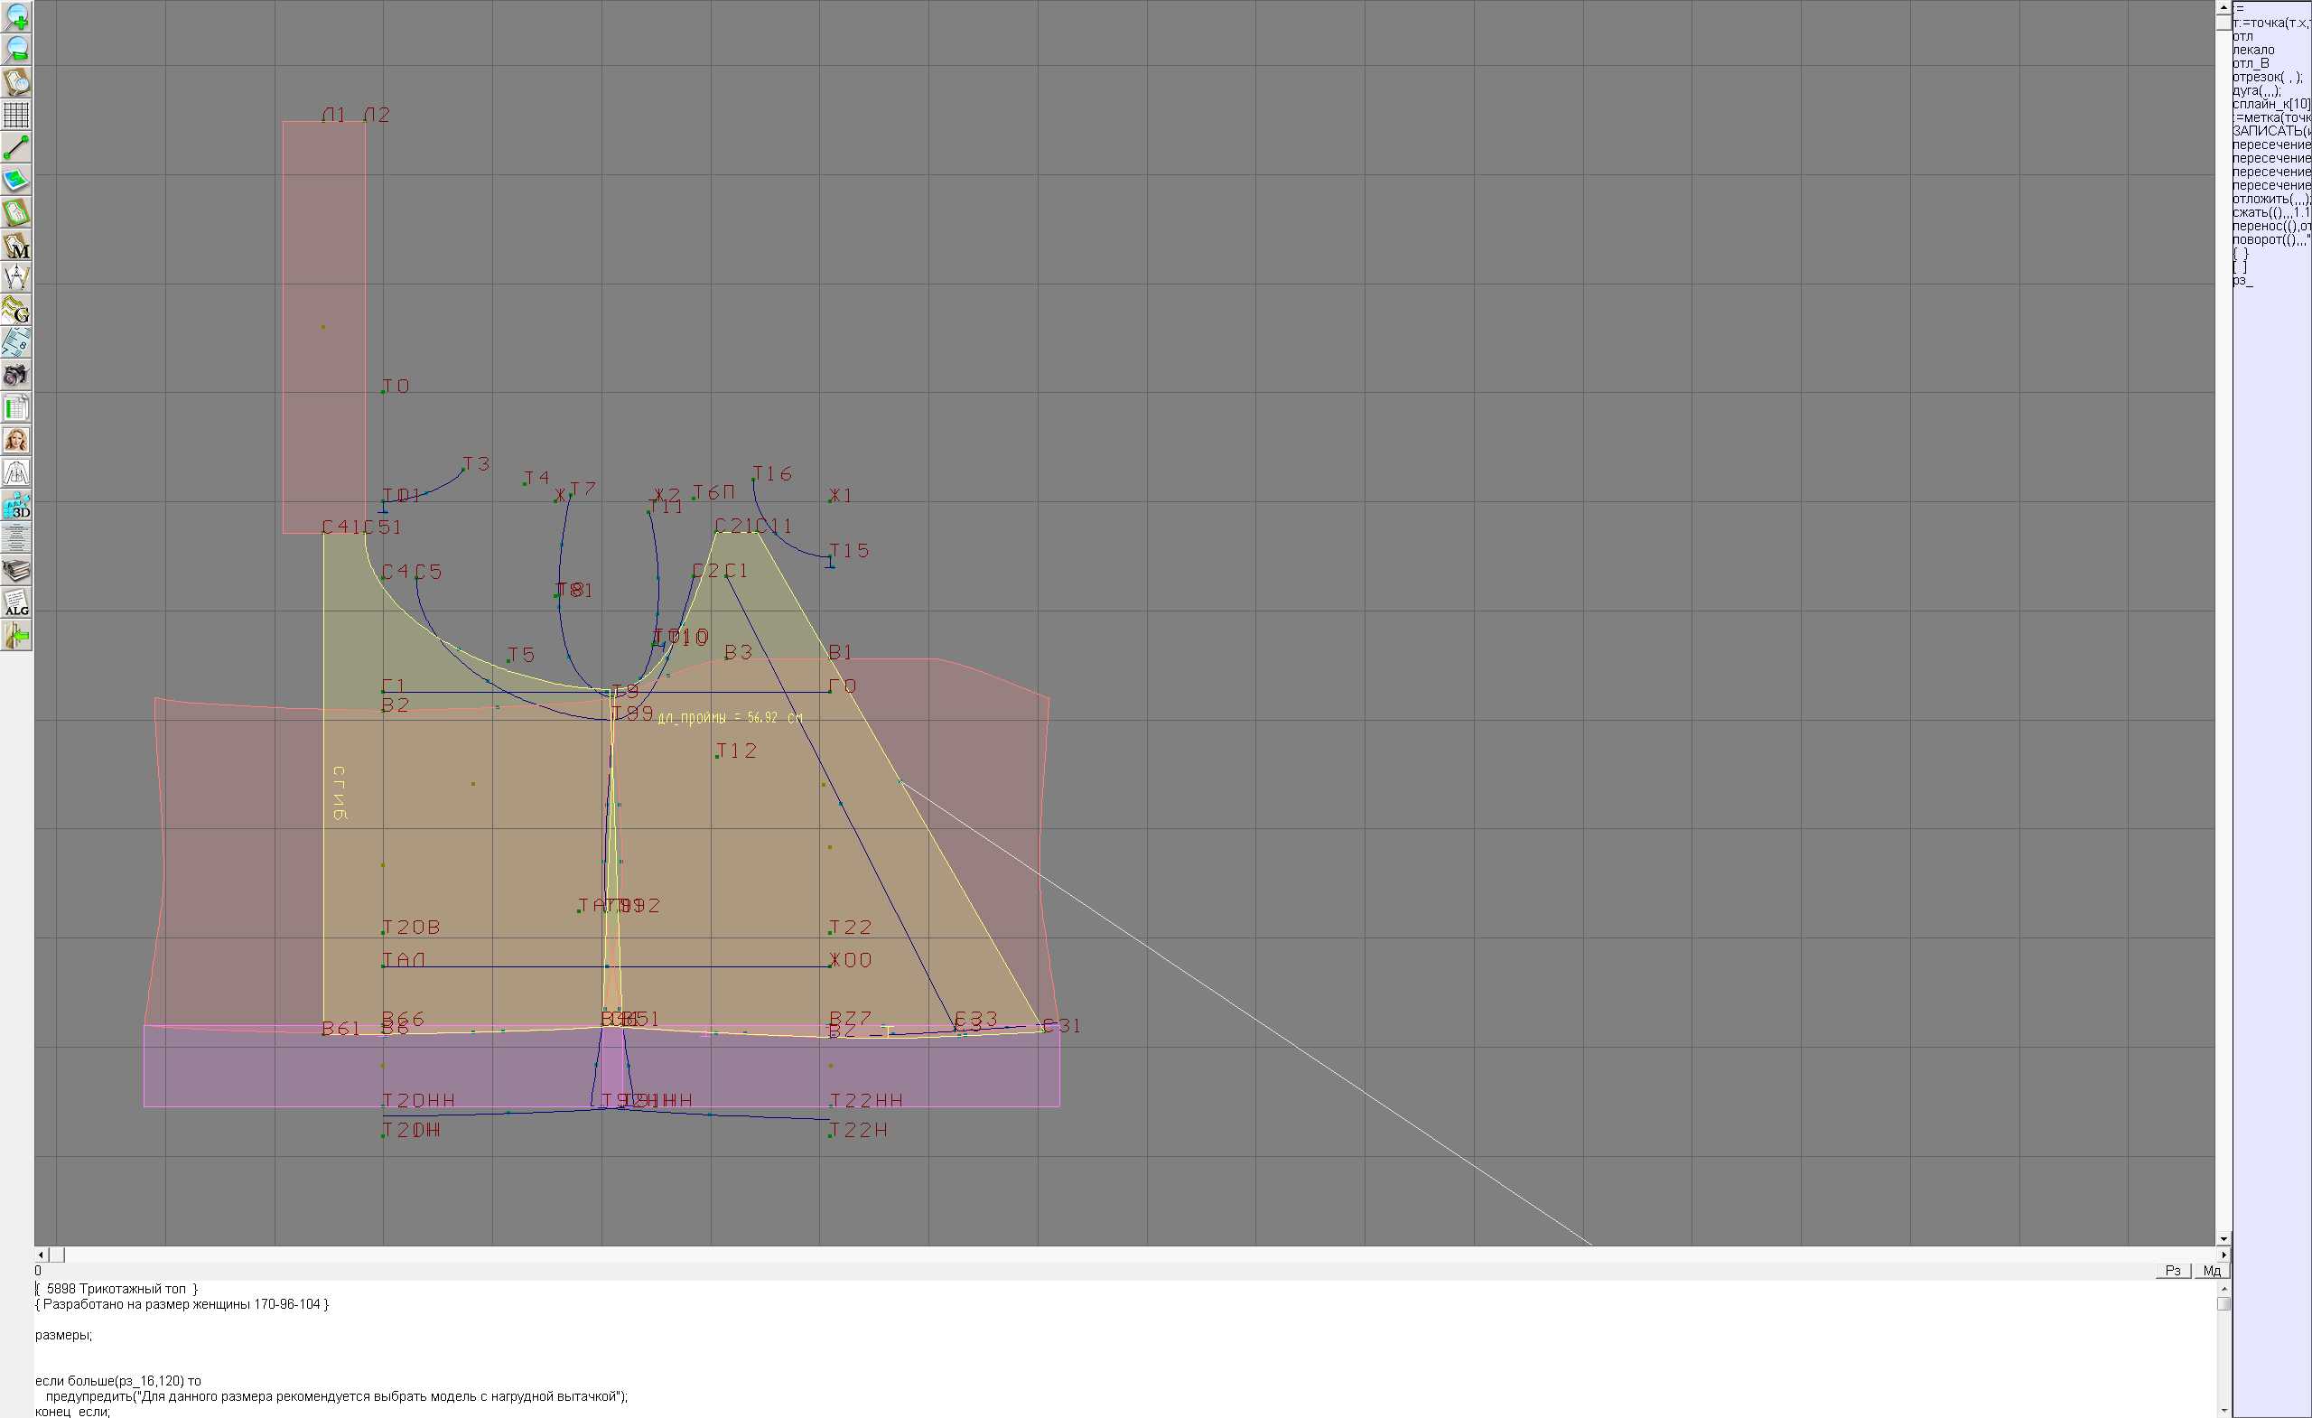Click the spreadsheet table icon
This screenshot has width=2312, height=1418.
pyautogui.click(x=16, y=408)
